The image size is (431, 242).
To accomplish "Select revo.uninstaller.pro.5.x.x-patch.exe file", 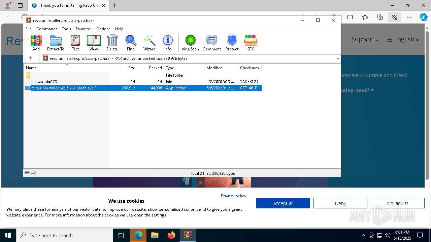I will (x=143, y=88).
